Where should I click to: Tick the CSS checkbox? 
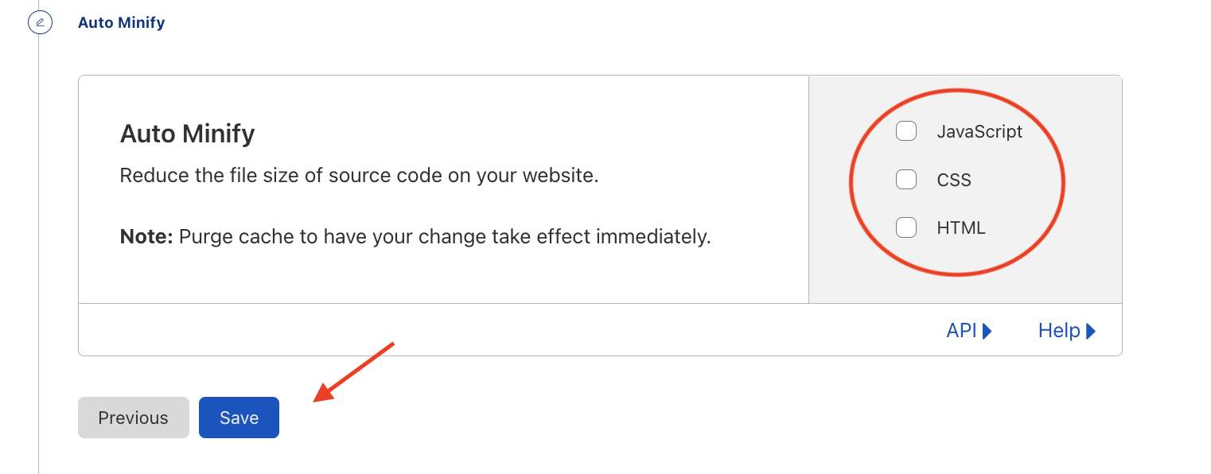click(906, 180)
